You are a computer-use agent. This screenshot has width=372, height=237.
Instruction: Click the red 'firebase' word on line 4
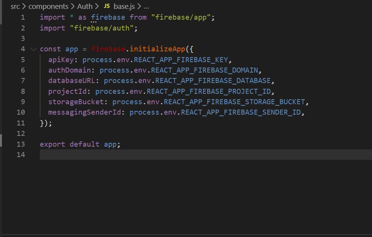tap(108, 49)
